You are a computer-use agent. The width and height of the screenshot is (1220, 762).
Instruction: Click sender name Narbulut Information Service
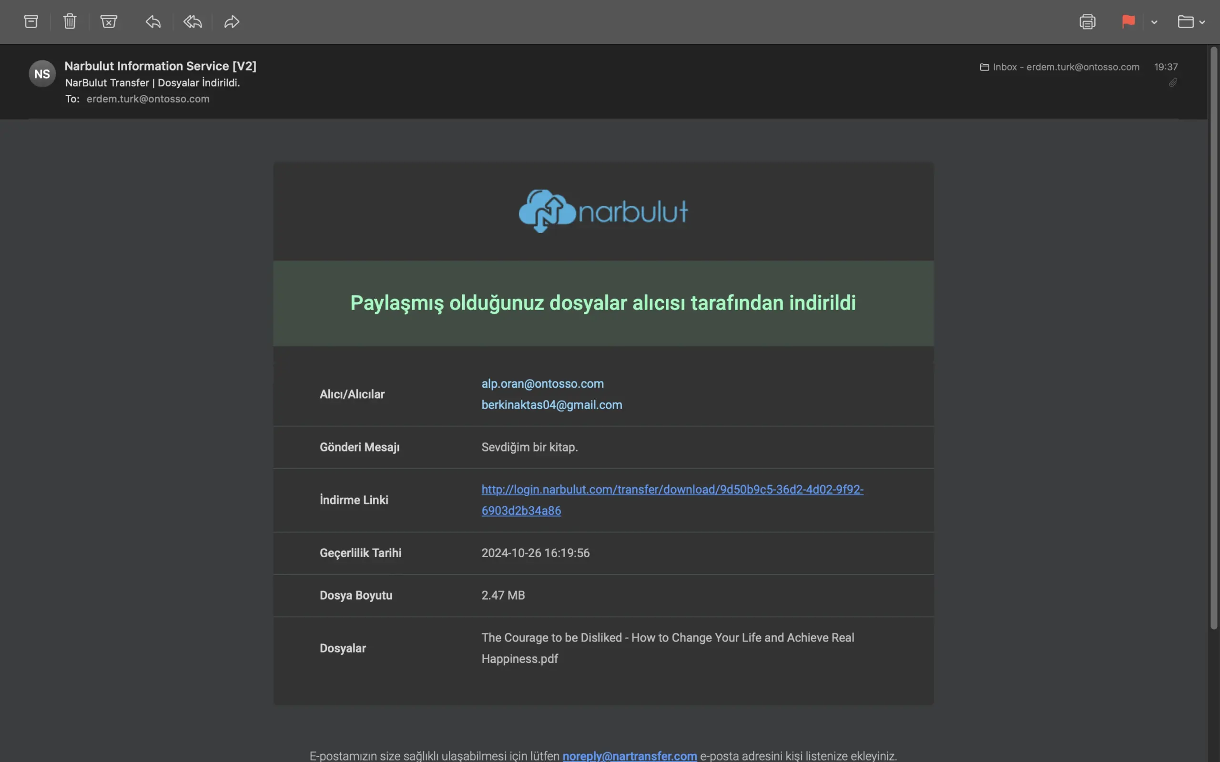pyautogui.click(x=160, y=66)
